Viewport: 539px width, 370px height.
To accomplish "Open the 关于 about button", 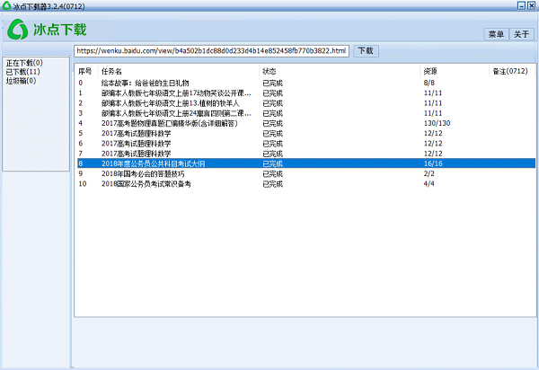I will pyautogui.click(x=521, y=34).
